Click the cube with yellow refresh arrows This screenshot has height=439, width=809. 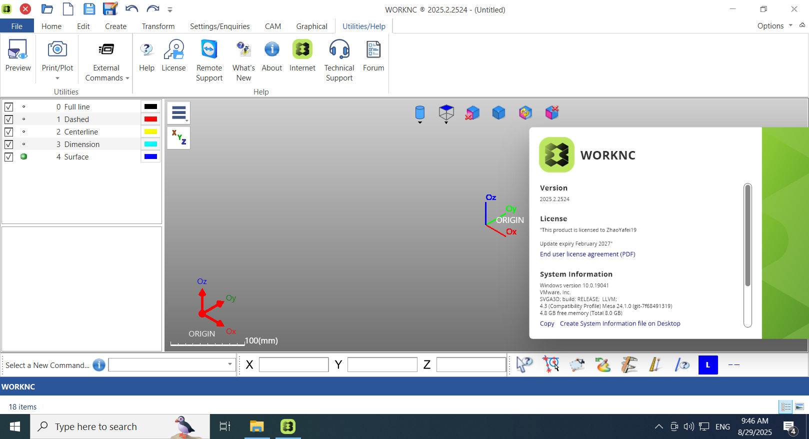[x=525, y=113]
